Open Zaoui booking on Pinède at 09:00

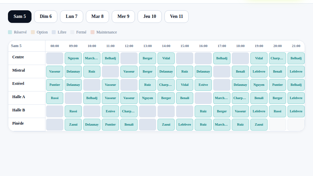click(73, 125)
